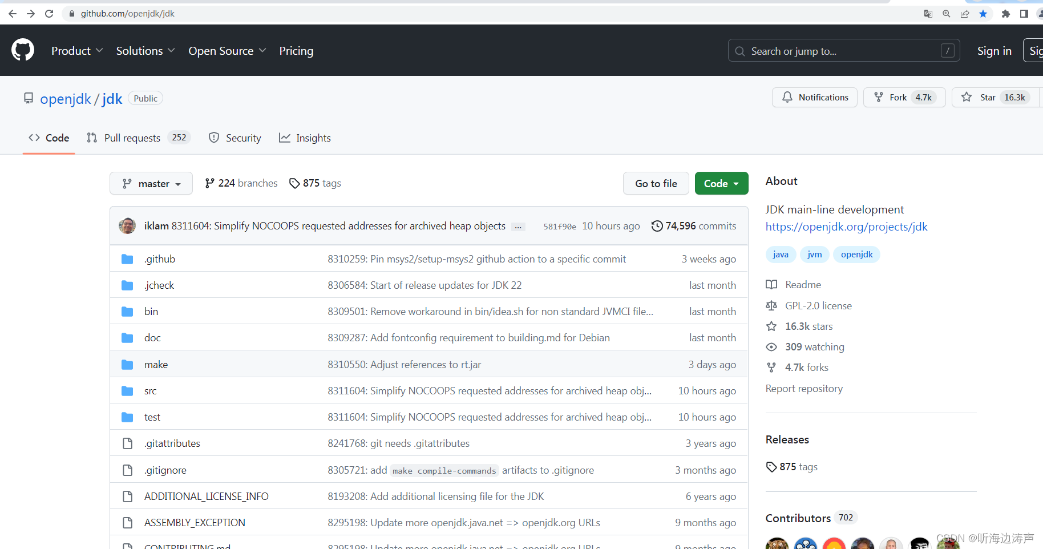The image size is (1043, 549).
Task: Click the .gitattributes file icon
Action: (128, 443)
